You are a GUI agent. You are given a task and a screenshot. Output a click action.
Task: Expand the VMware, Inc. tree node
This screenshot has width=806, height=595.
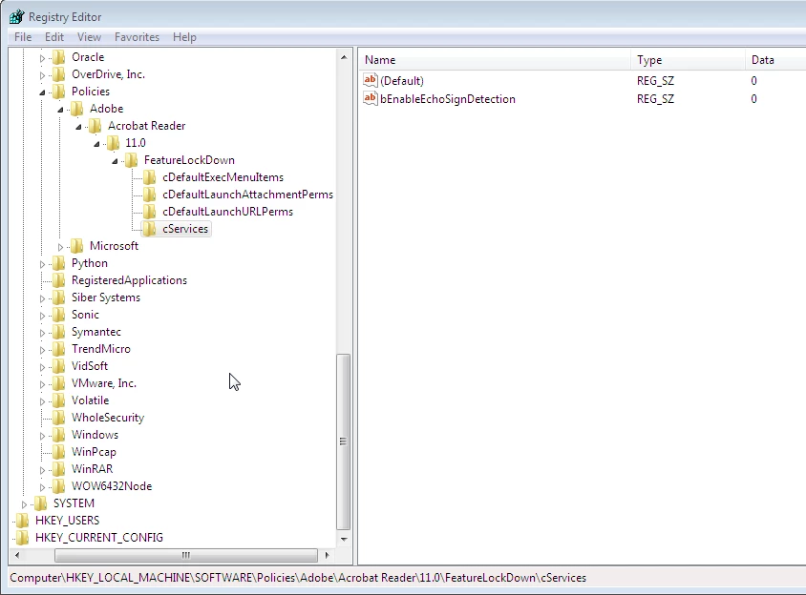click(x=42, y=384)
